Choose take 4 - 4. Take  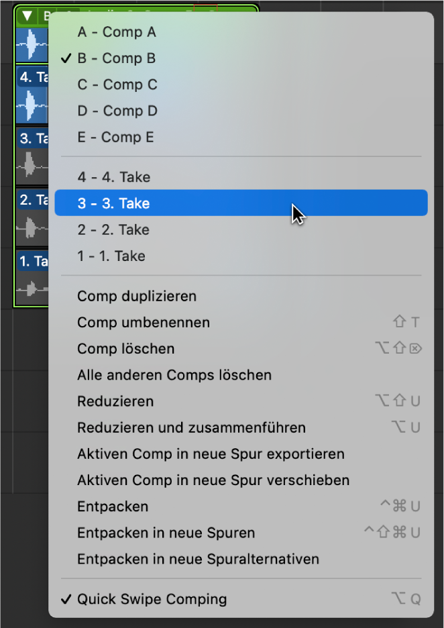pyautogui.click(x=113, y=176)
